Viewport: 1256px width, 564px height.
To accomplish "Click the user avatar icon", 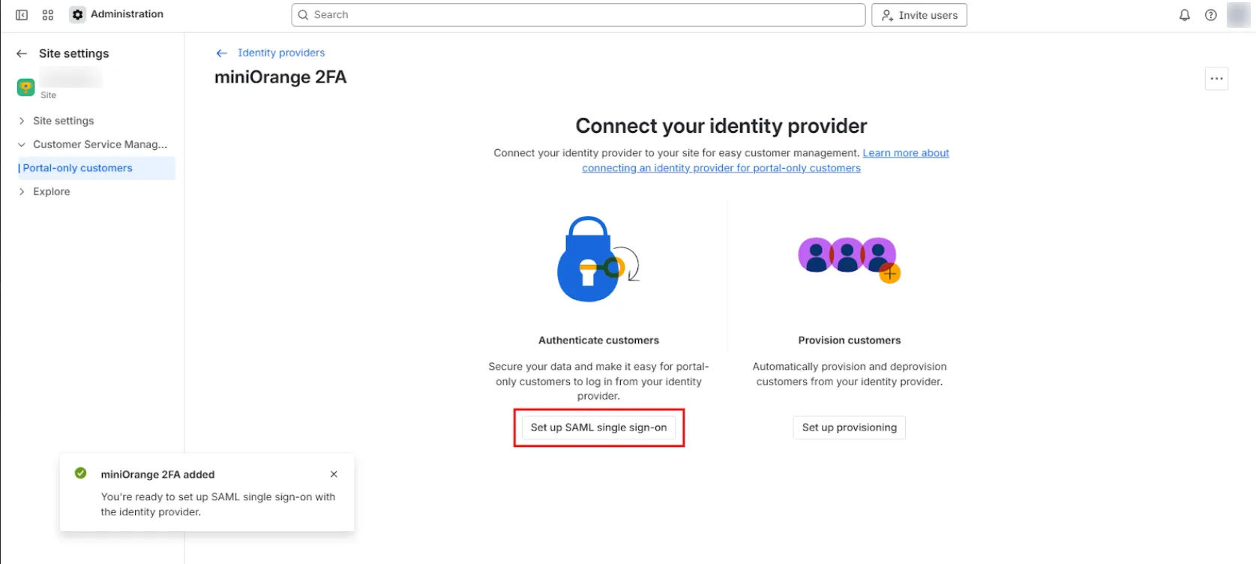I will (x=1237, y=14).
